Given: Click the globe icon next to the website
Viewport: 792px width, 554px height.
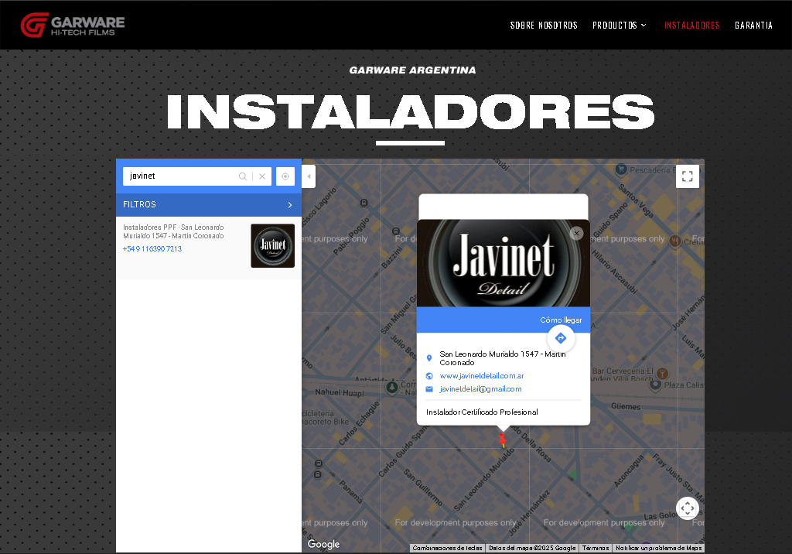Looking at the screenshot, I should (429, 375).
